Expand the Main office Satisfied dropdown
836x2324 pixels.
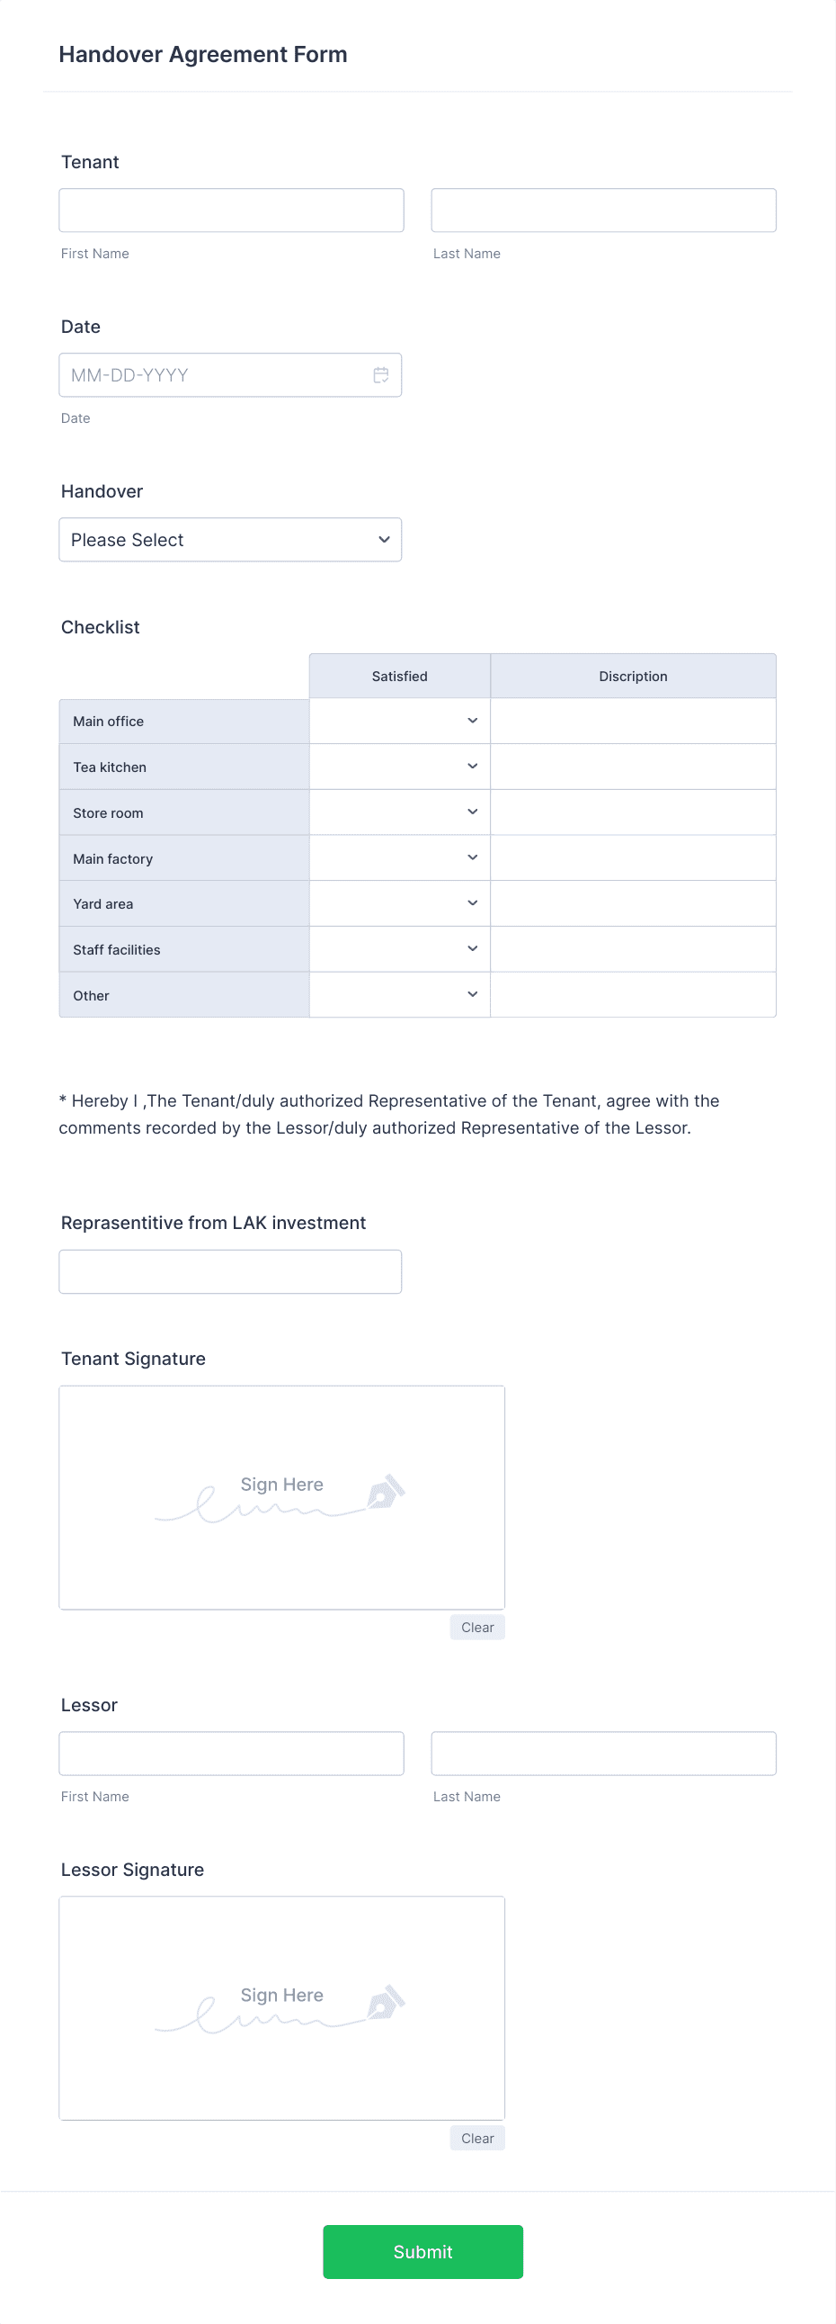click(399, 721)
